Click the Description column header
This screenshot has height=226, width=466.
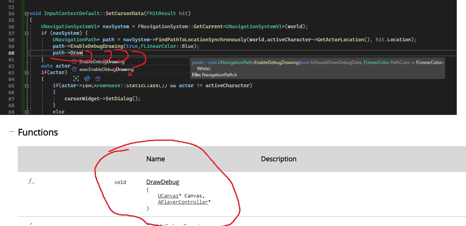(279, 159)
